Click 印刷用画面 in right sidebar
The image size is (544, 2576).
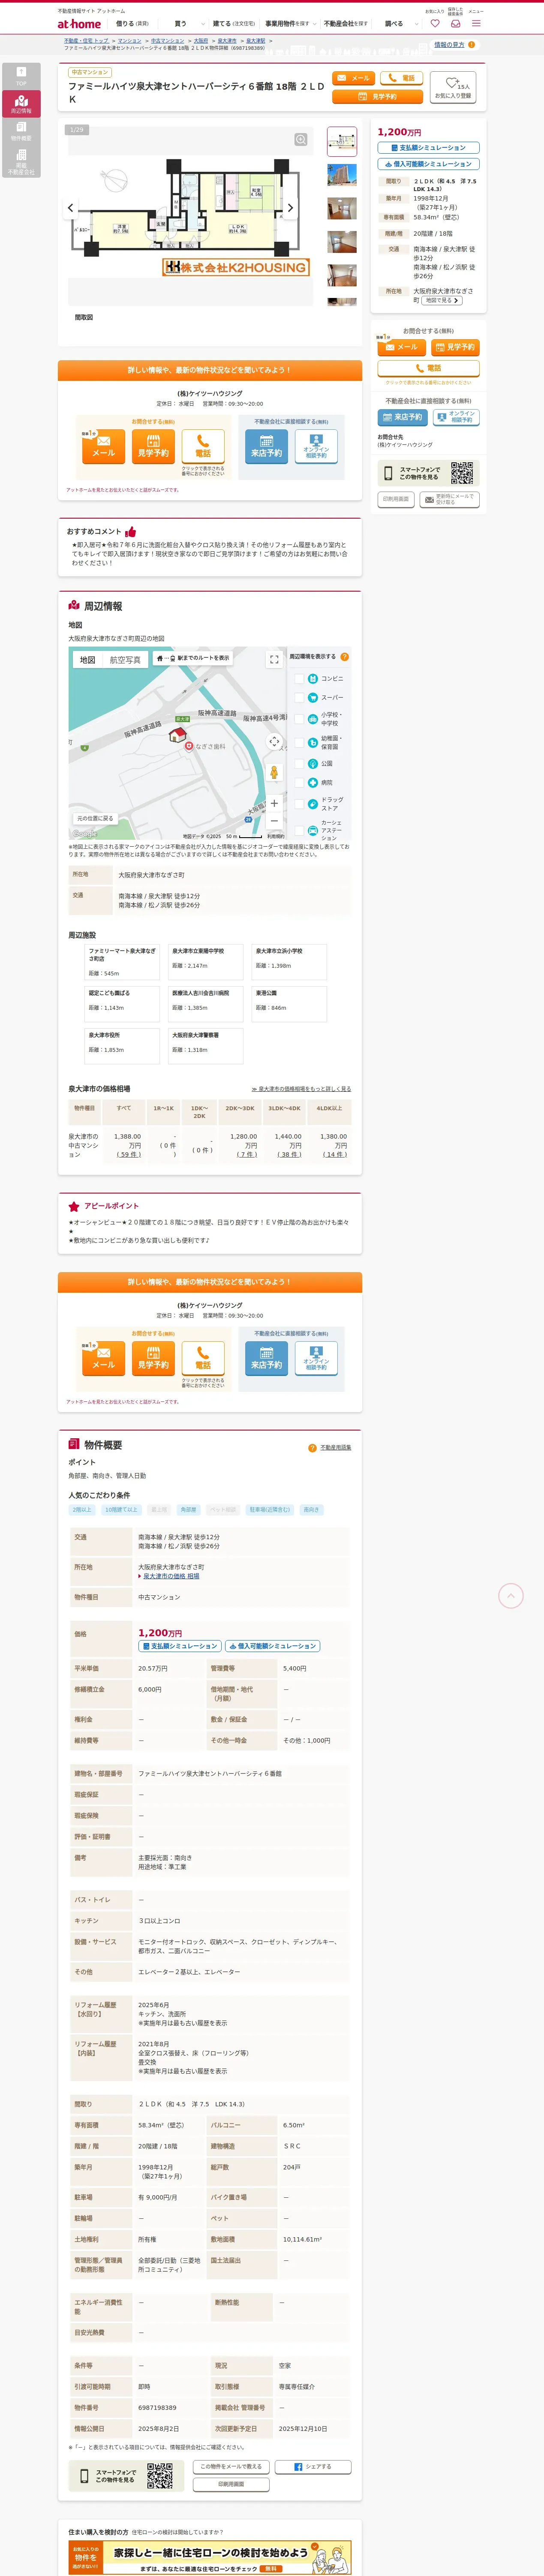point(395,499)
